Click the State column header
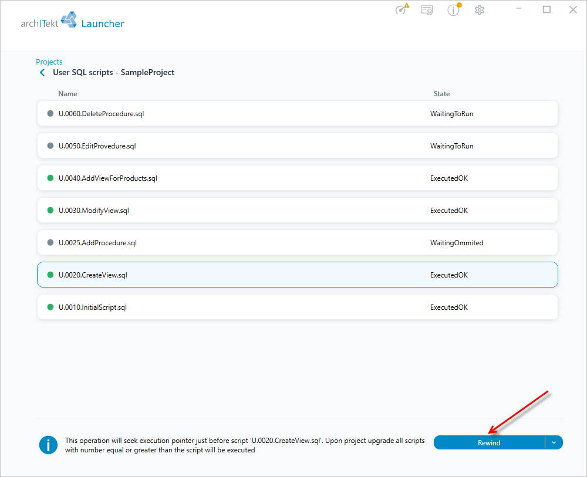 (442, 94)
